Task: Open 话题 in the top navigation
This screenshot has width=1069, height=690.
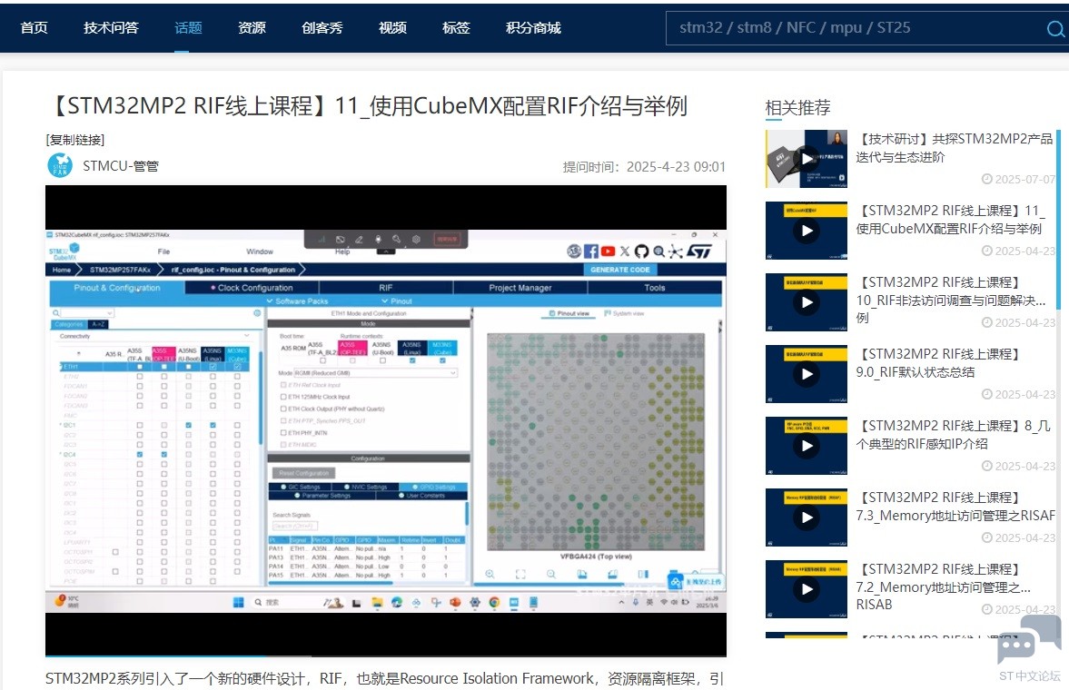Action: click(188, 28)
